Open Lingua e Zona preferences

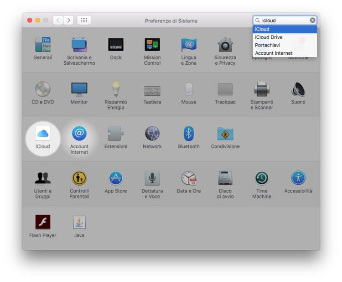click(189, 45)
